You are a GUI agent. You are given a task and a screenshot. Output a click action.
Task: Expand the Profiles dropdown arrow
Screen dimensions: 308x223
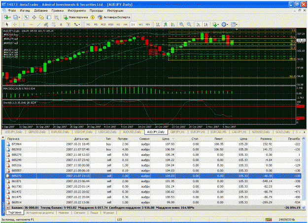pyautogui.click(x=19, y=17)
